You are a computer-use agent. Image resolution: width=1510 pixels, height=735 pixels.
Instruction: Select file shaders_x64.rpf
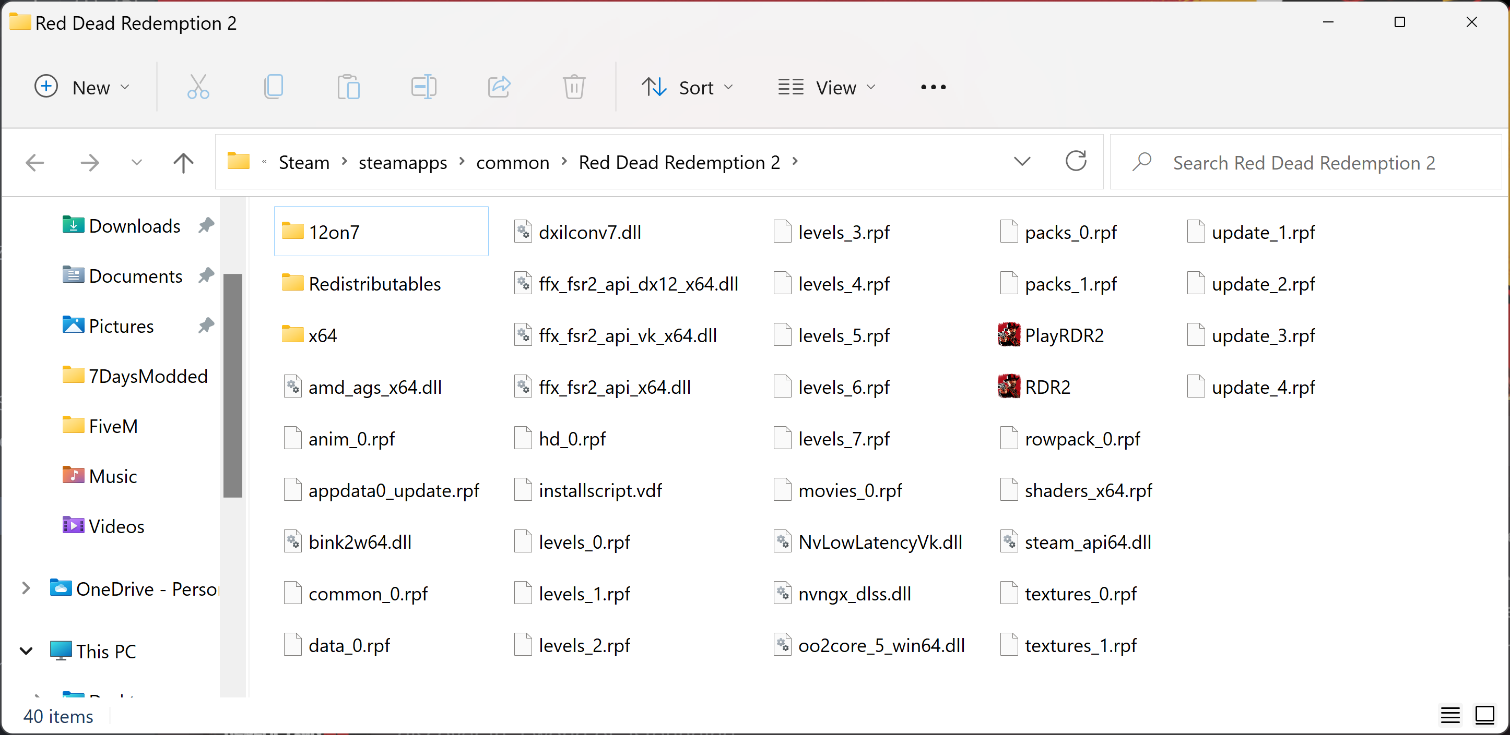coord(1076,490)
